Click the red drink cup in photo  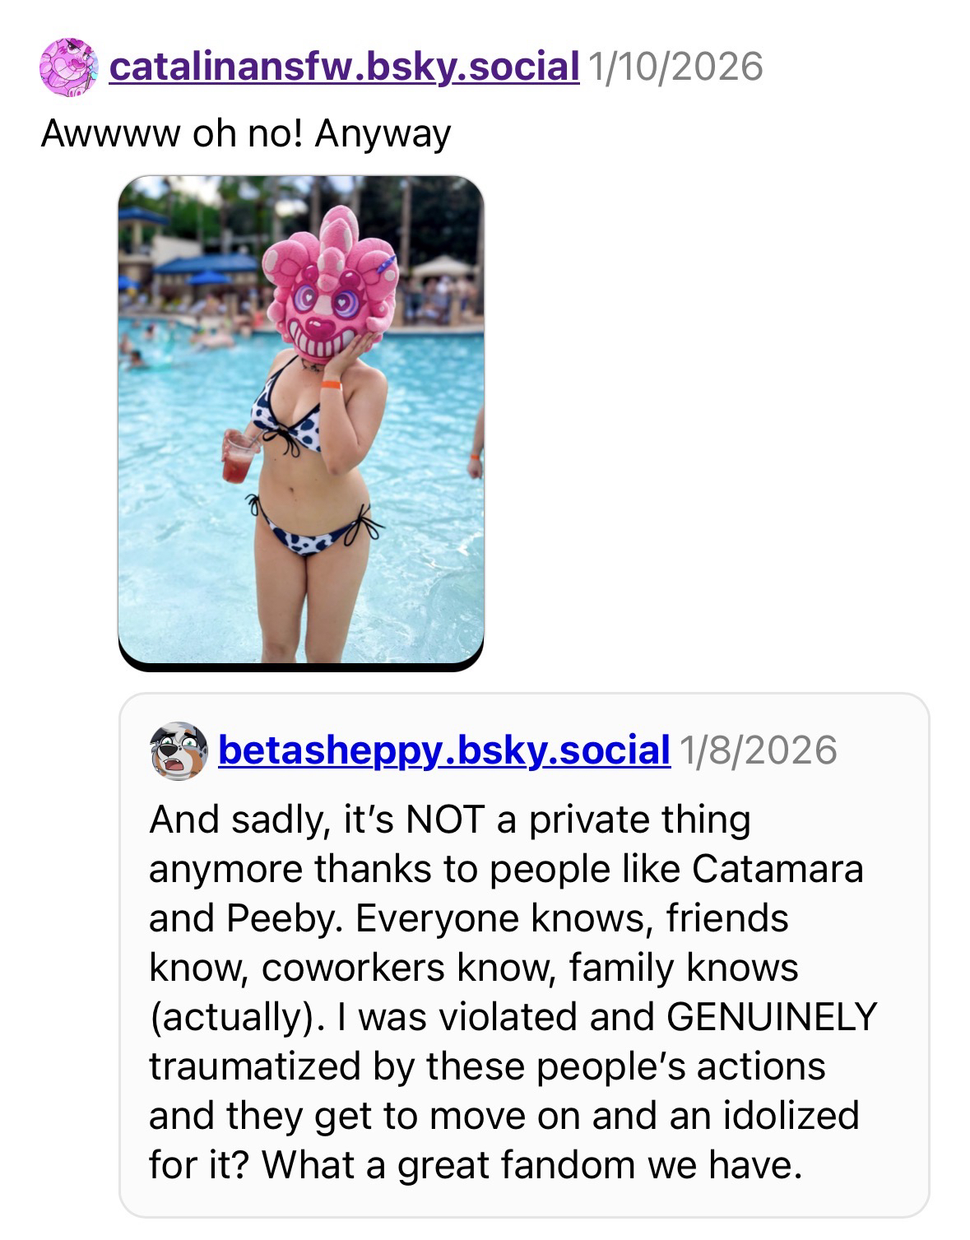240,458
